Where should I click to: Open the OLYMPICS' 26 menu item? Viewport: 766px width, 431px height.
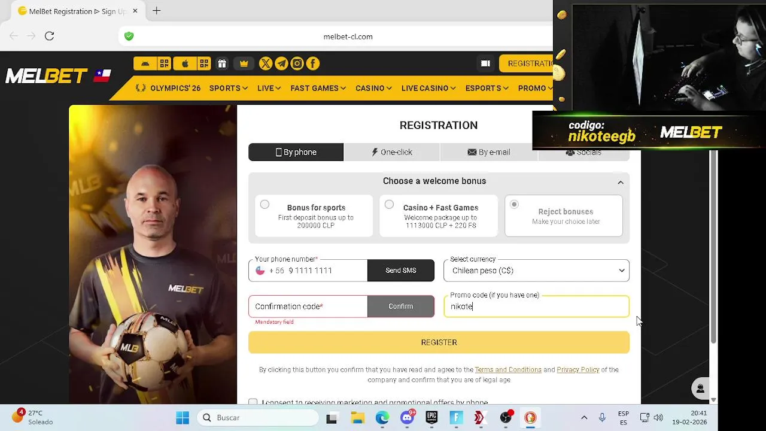(168, 88)
